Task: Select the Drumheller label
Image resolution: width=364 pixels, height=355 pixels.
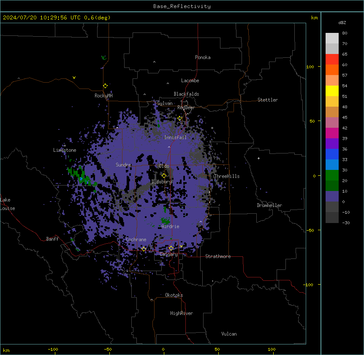Action: (269, 205)
